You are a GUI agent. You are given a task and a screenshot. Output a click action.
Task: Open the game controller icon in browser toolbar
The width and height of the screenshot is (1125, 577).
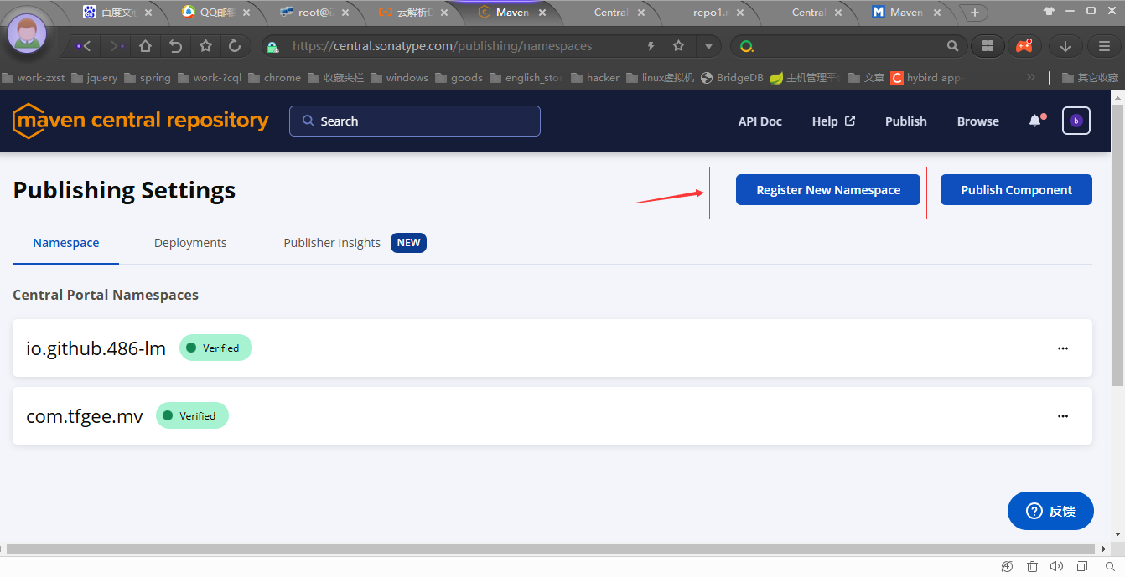click(x=1024, y=46)
